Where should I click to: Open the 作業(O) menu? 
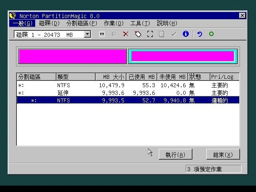pos(114,23)
